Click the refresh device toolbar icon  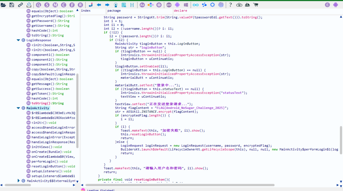coord(29,5)
